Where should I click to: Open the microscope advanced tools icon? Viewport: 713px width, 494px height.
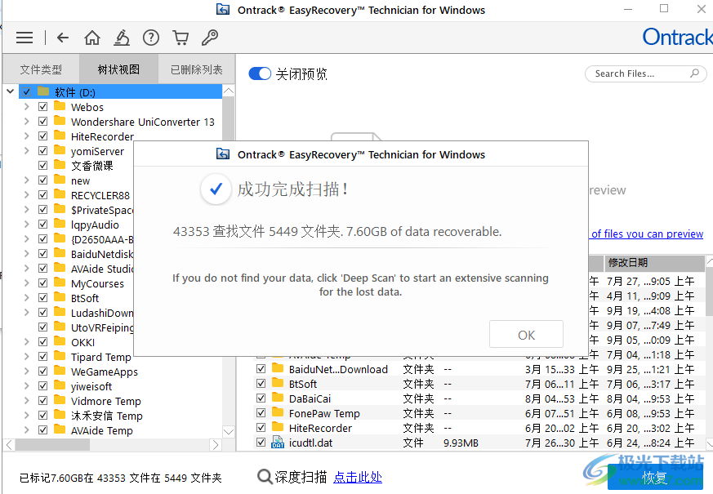click(x=122, y=38)
